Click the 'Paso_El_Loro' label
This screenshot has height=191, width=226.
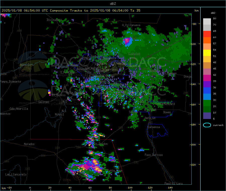tap(174, 183)
